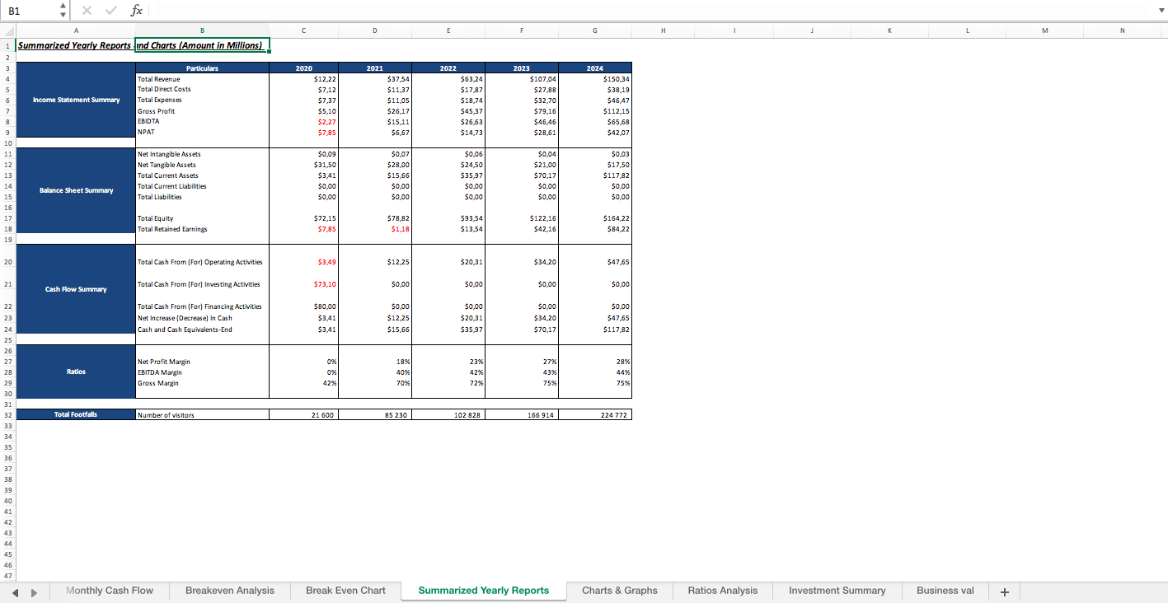Click the 'Total Equity' row label
The height and width of the screenshot is (603, 1168).
pyautogui.click(x=156, y=218)
